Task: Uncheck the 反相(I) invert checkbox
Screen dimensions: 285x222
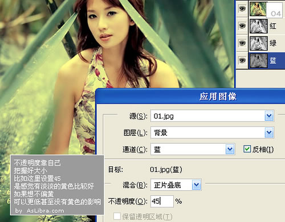Action: click(247, 149)
